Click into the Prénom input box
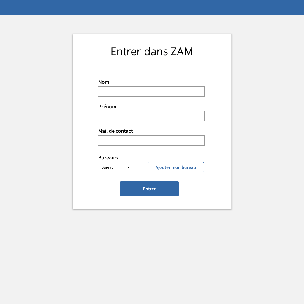The width and height of the screenshot is (304, 304). pos(151,116)
